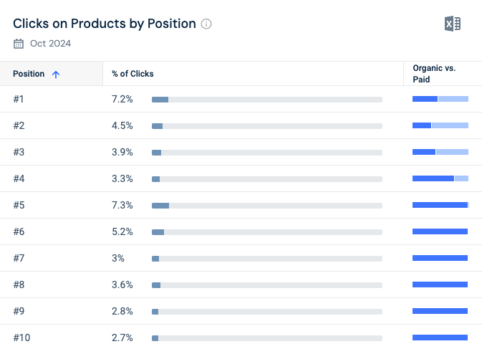Toggle sort arrow on Position column

point(56,74)
